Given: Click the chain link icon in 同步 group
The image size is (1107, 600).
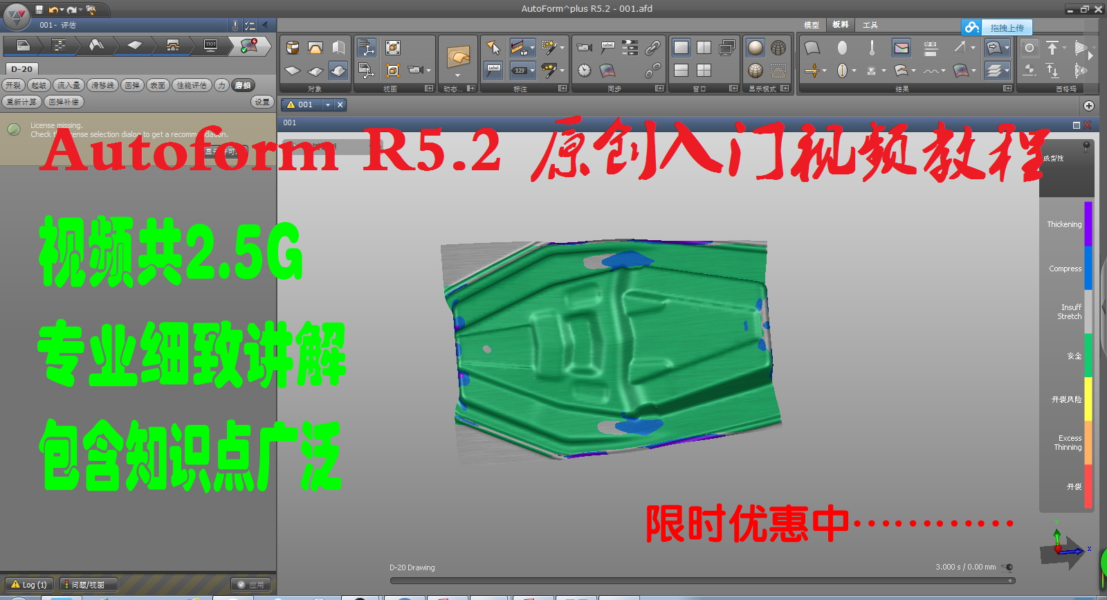Looking at the screenshot, I should (652, 48).
